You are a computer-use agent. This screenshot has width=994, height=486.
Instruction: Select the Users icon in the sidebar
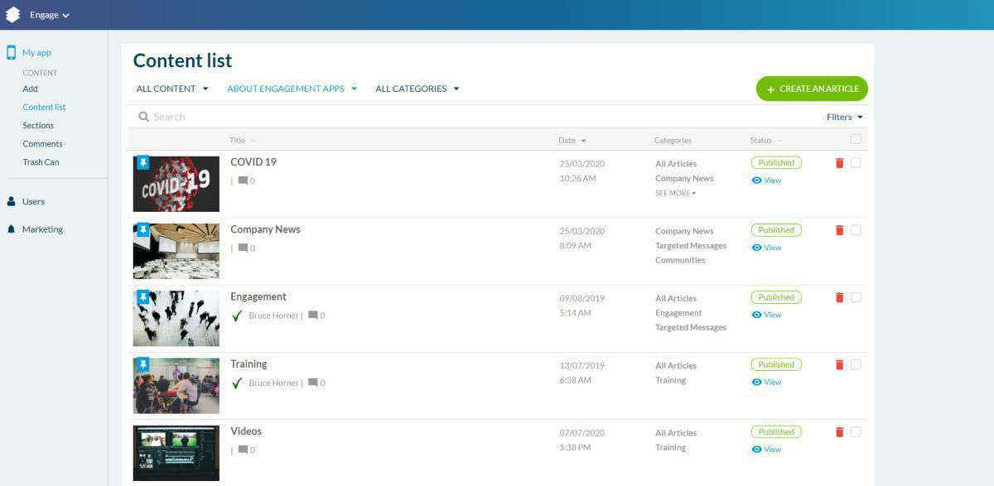pos(12,201)
